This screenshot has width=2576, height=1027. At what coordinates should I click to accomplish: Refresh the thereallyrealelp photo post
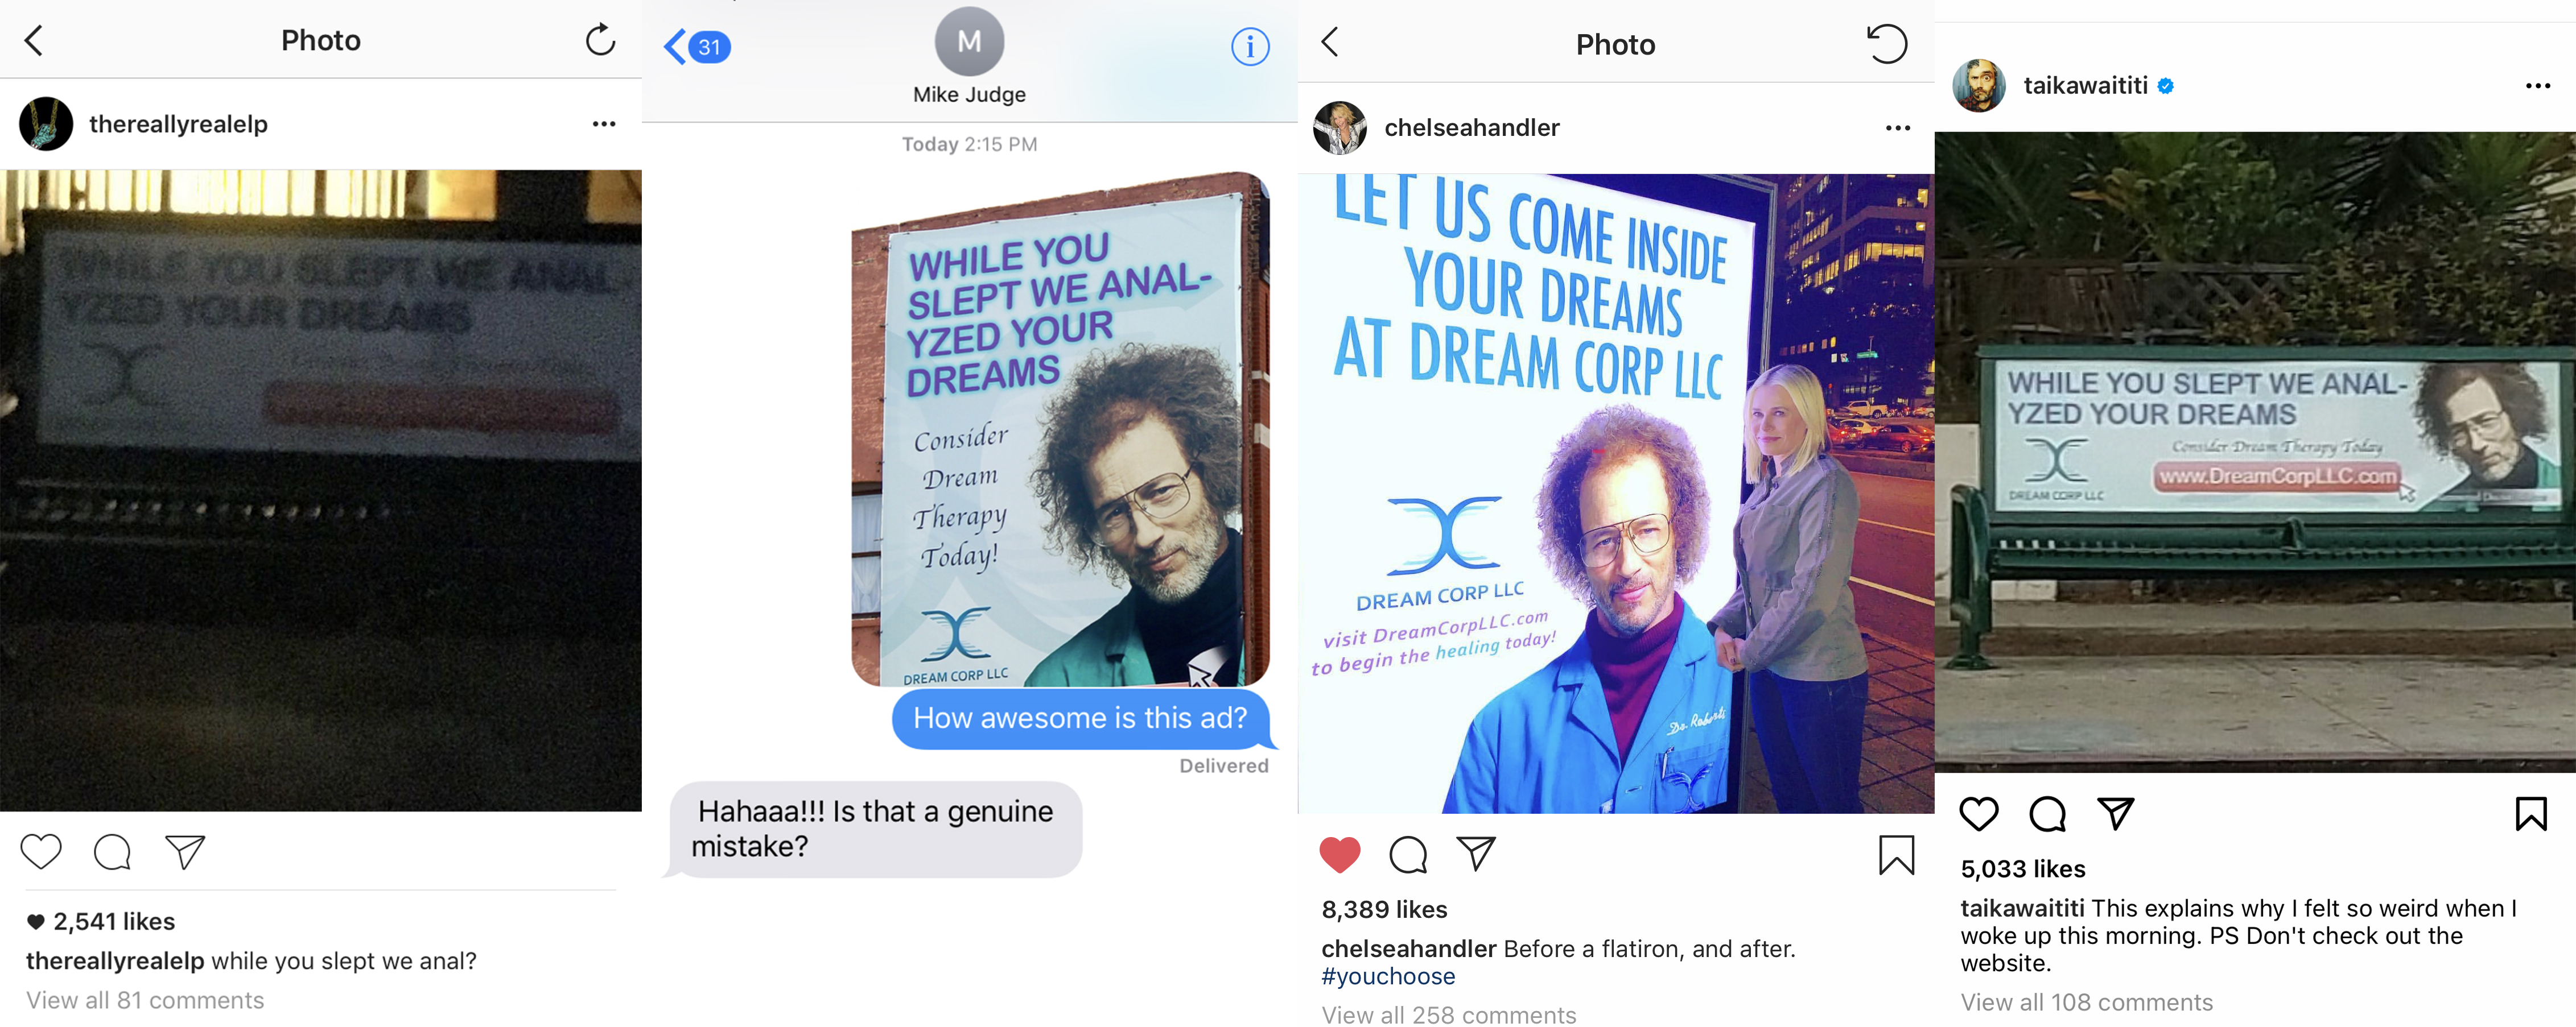point(600,40)
